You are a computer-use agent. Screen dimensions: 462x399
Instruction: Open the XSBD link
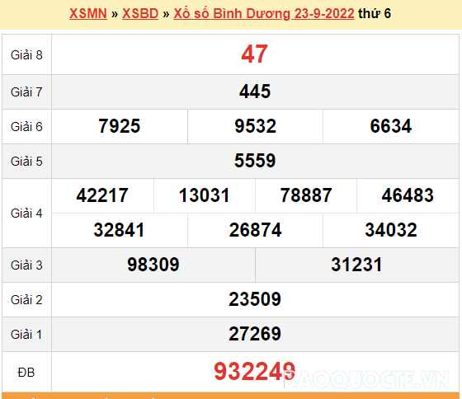coord(140,13)
